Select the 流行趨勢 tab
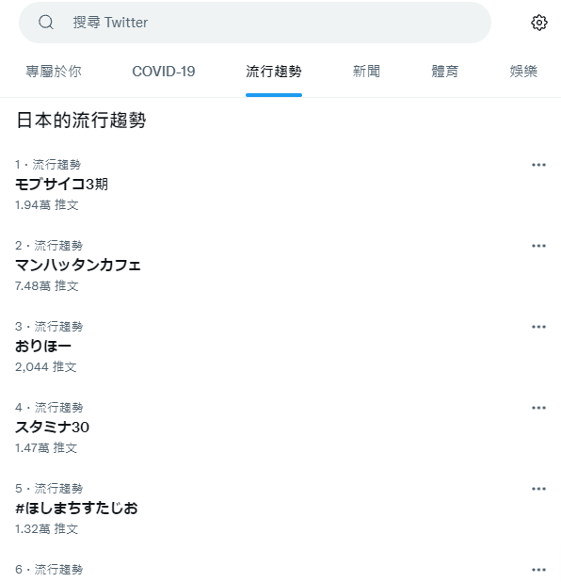The height and width of the screenshot is (582, 561). [274, 72]
